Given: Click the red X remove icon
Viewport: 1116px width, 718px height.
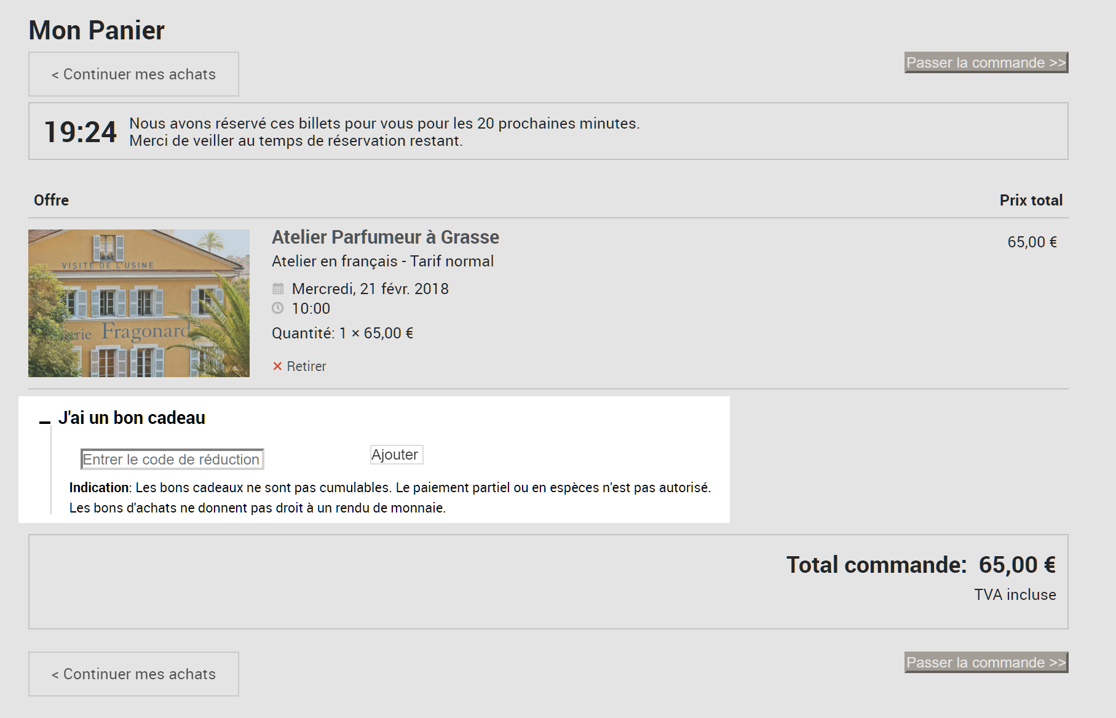Looking at the screenshot, I should click(x=277, y=366).
